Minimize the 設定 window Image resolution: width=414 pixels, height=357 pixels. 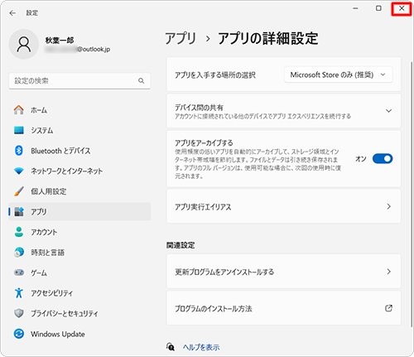(355, 8)
